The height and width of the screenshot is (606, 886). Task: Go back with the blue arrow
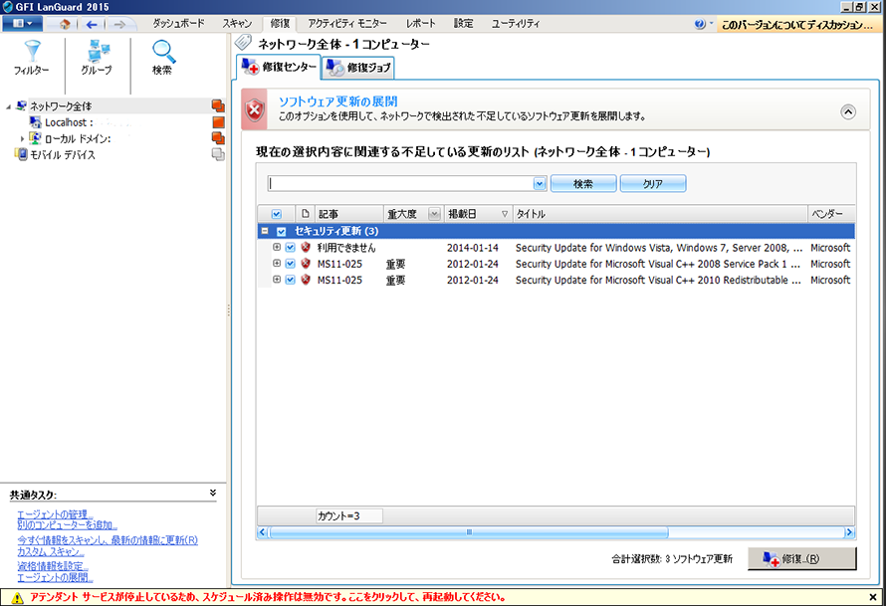[x=92, y=24]
